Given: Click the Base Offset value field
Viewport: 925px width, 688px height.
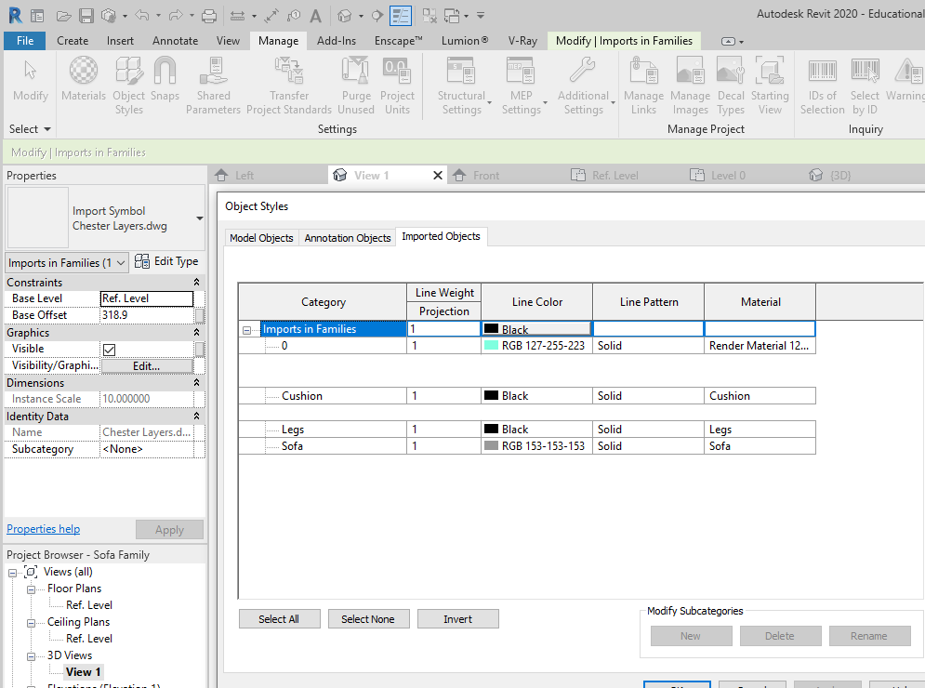Looking at the screenshot, I should pos(146,315).
